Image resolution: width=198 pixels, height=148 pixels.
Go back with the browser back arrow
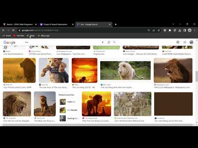[x=4, y=30]
